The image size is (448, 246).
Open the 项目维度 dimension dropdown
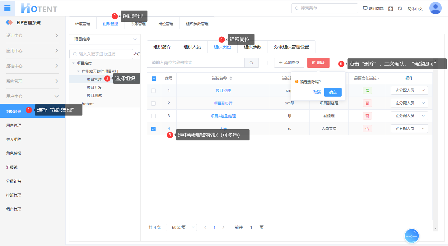click(x=105, y=39)
